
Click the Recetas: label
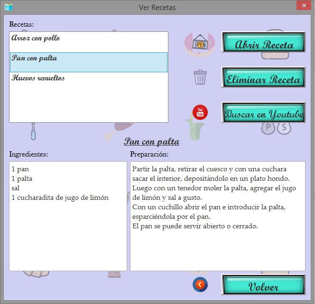pos(21,24)
